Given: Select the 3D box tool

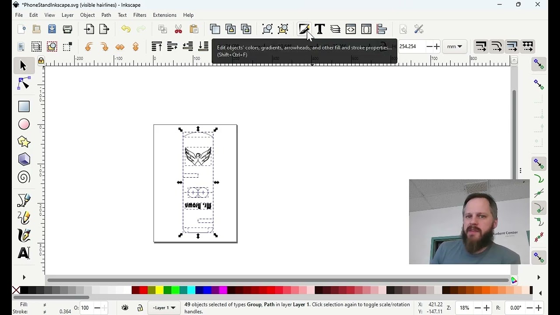Looking at the screenshot, I should tap(24, 159).
